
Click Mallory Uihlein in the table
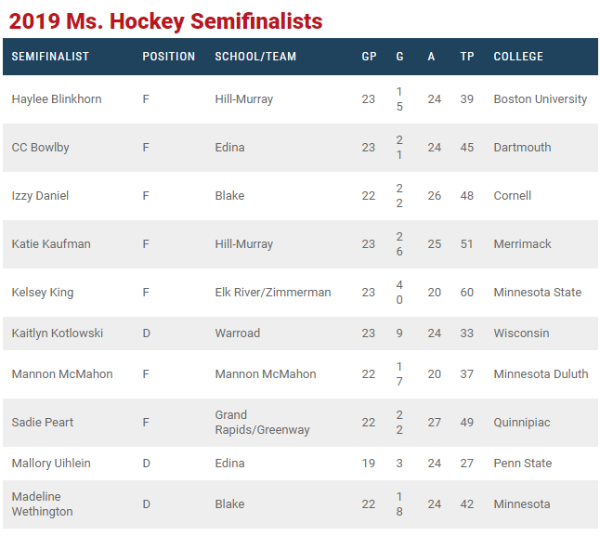[51, 464]
